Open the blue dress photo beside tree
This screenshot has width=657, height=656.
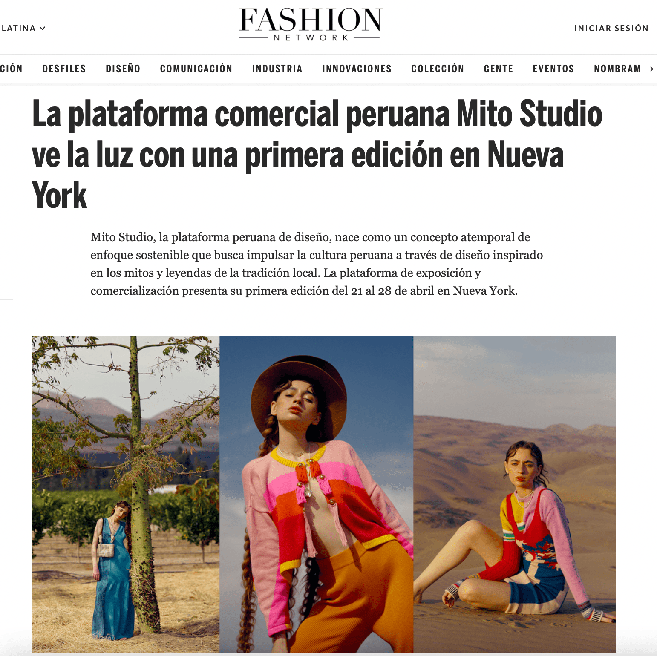click(x=126, y=495)
